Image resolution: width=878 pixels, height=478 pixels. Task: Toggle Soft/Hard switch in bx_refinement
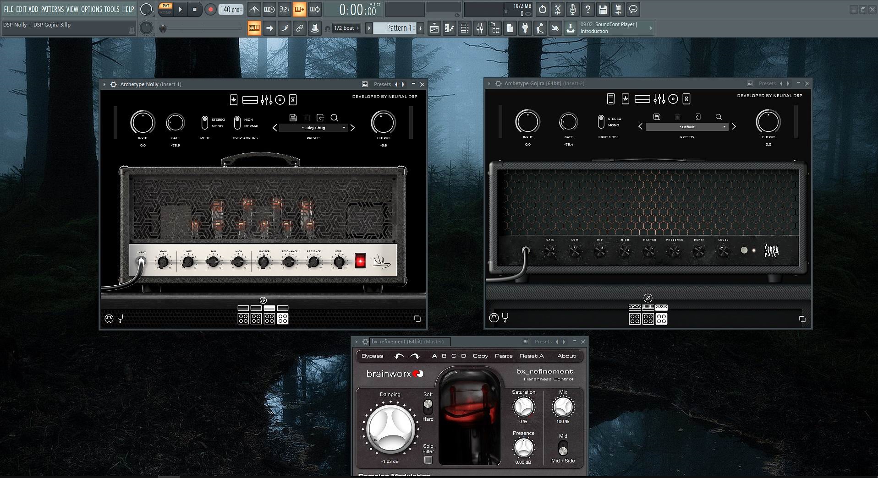(428, 406)
